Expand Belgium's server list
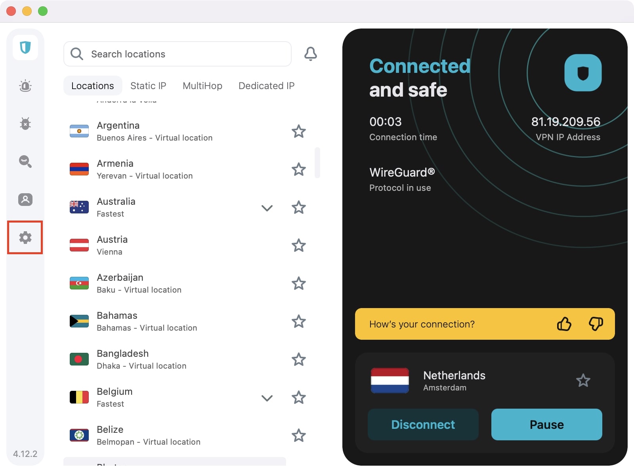This screenshot has width=634, height=472. tap(267, 398)
